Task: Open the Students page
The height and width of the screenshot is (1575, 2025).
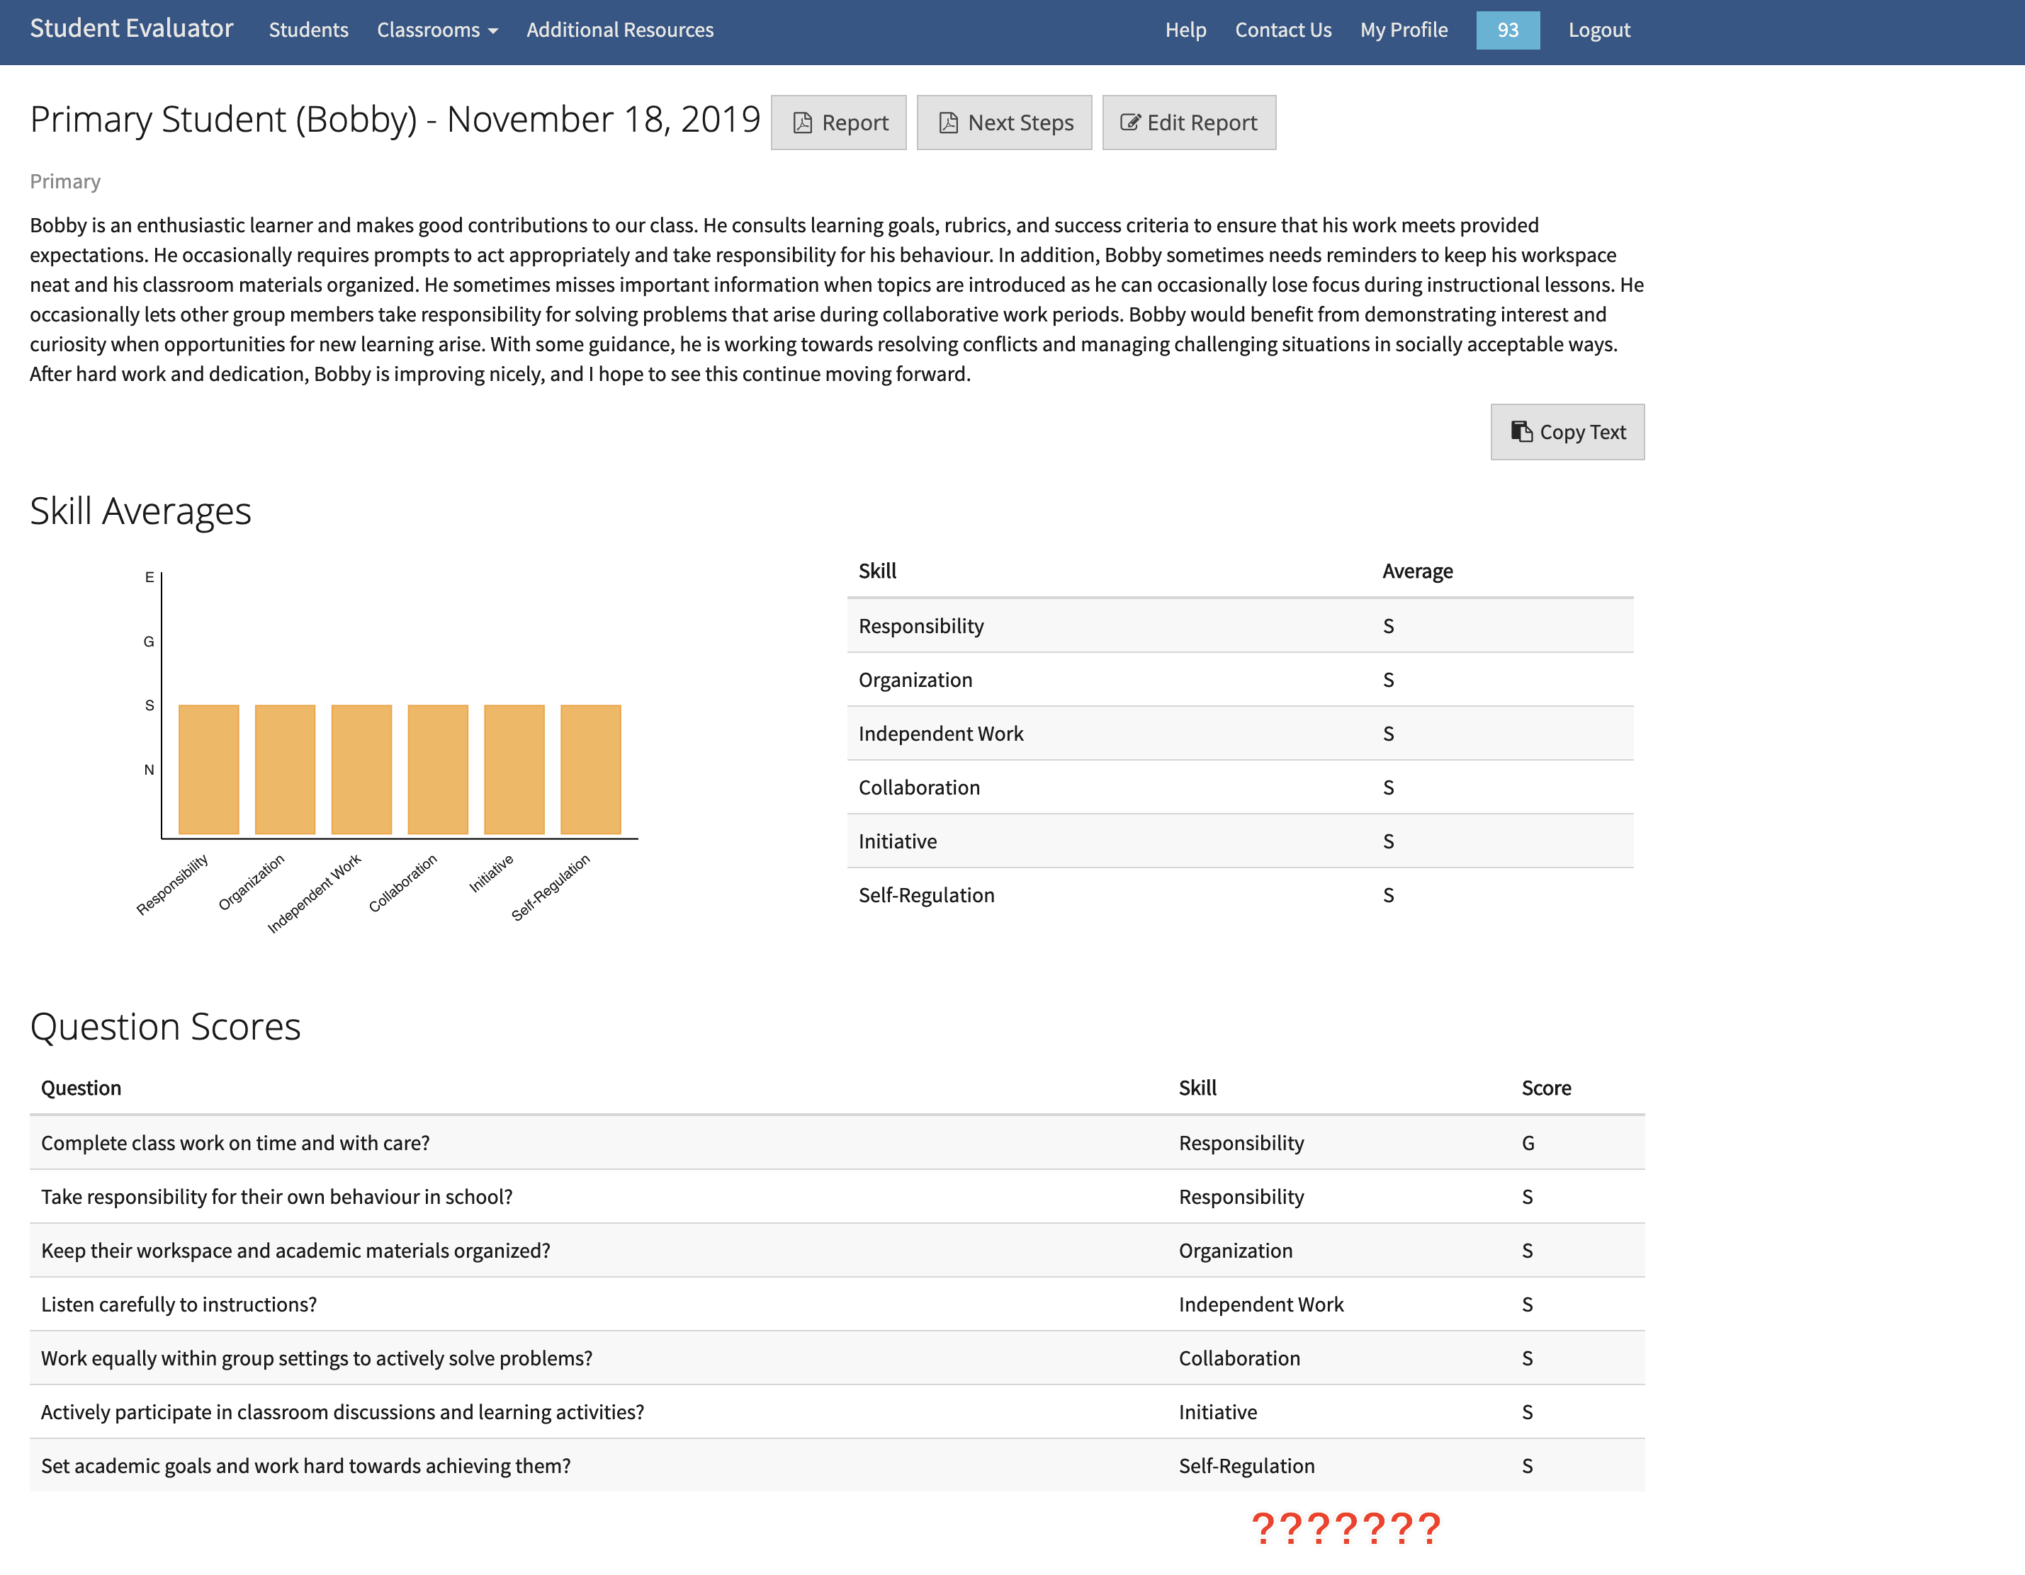Action: click(x=308, y=30)
